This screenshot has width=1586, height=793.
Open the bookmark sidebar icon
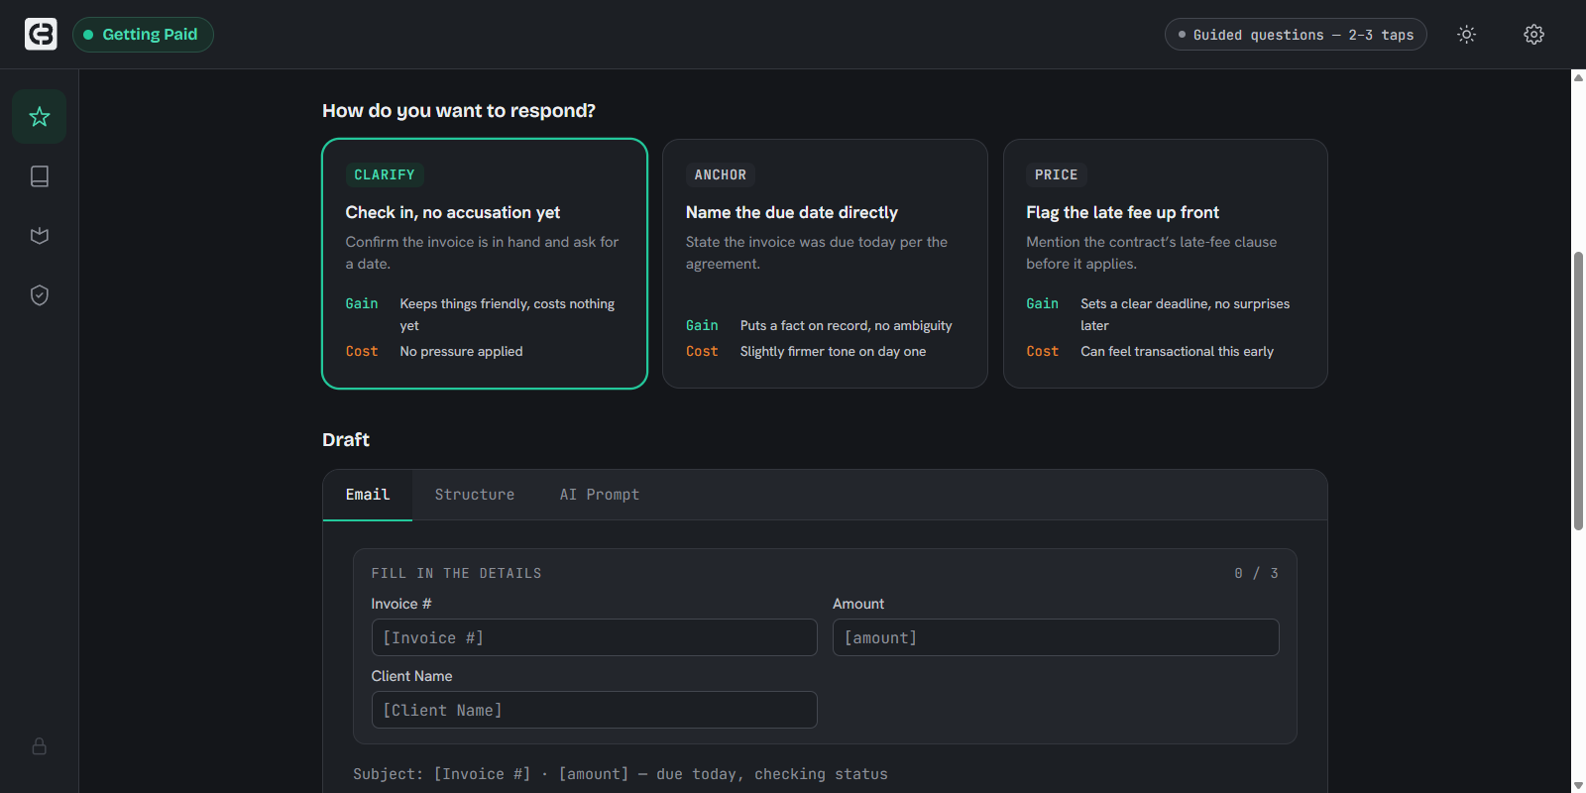pos(40,236)
